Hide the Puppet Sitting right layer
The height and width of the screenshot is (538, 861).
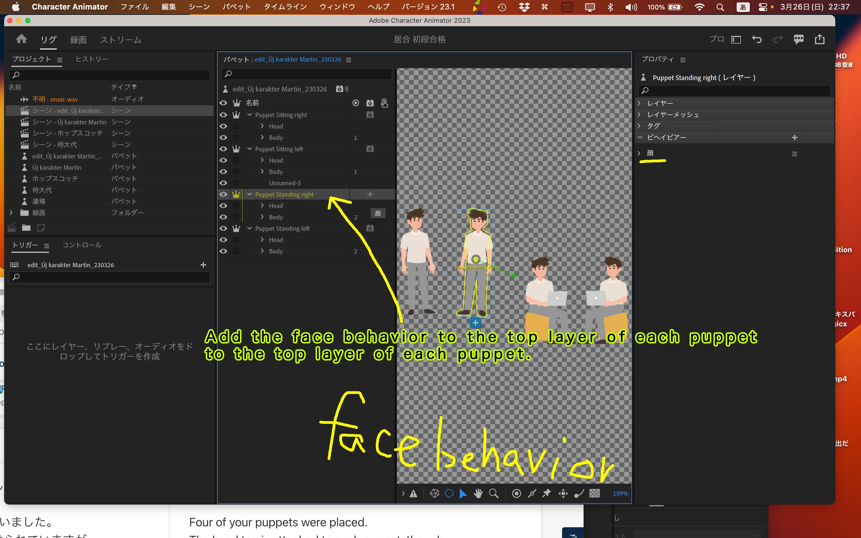click(x=223, y=115)
